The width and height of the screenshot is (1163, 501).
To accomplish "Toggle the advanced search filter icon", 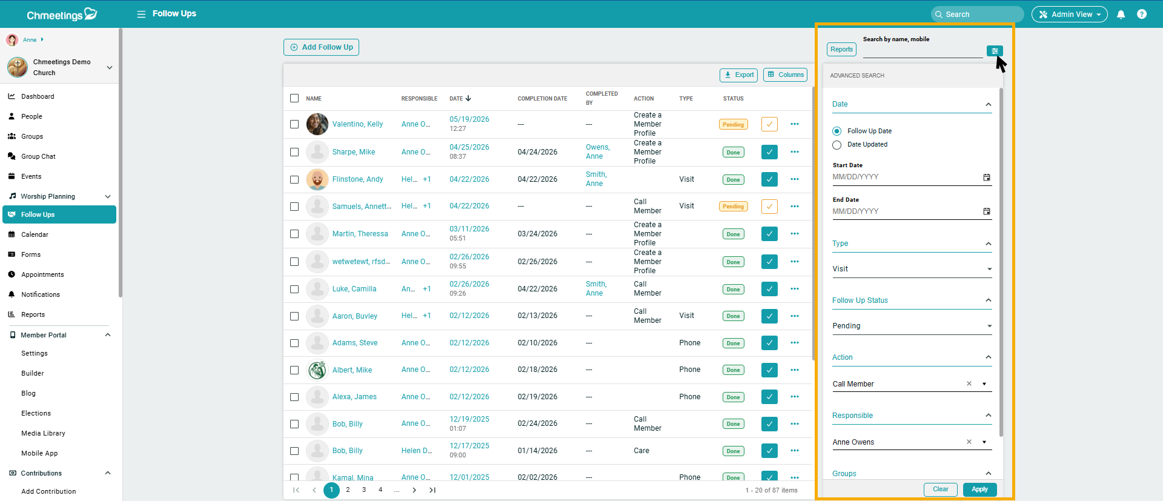I will tap(995, 51).
